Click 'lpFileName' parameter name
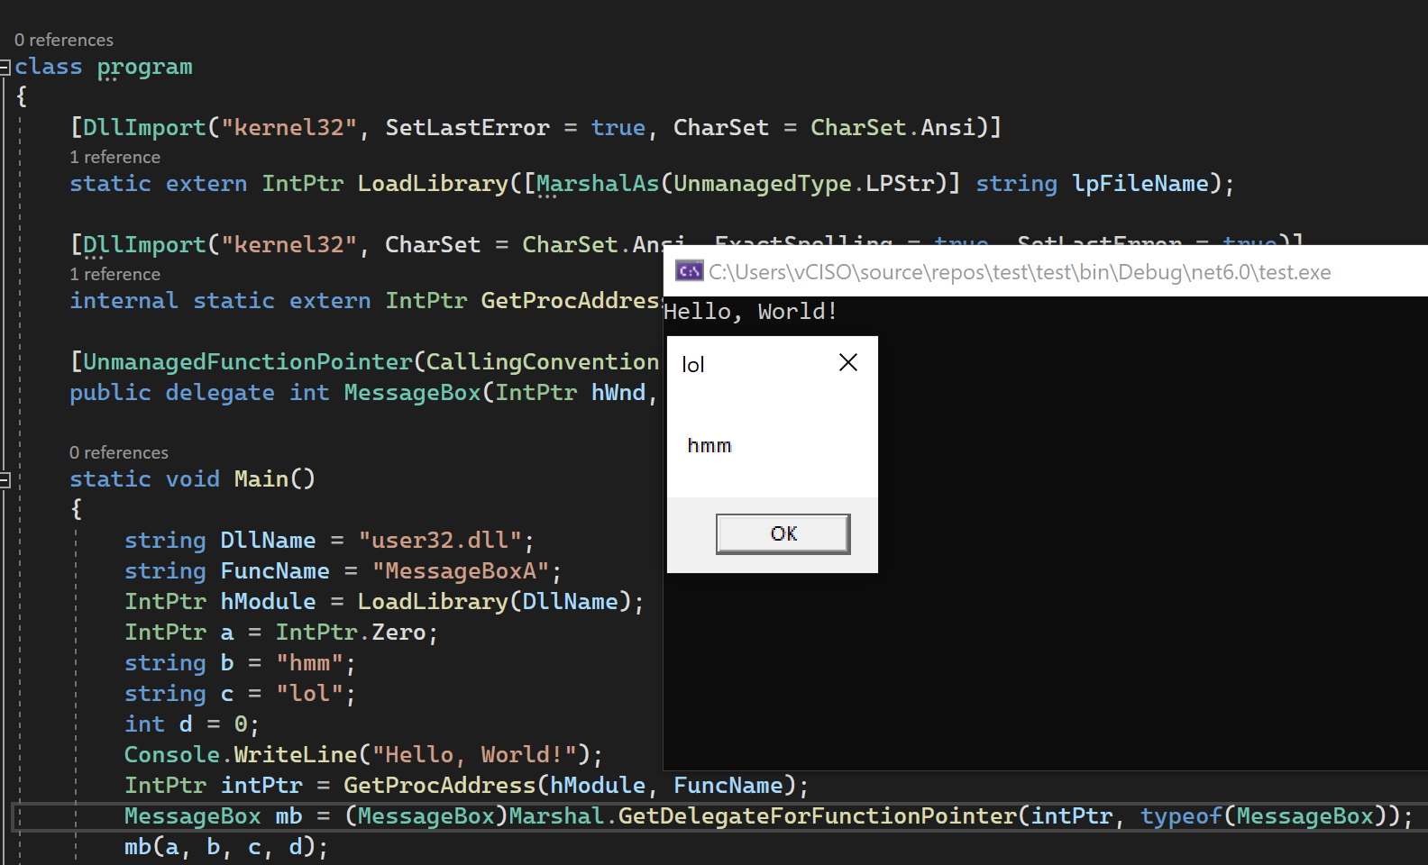This screenshot has height=865, width=1428. pyautogui.click(x=1140, y=184)
